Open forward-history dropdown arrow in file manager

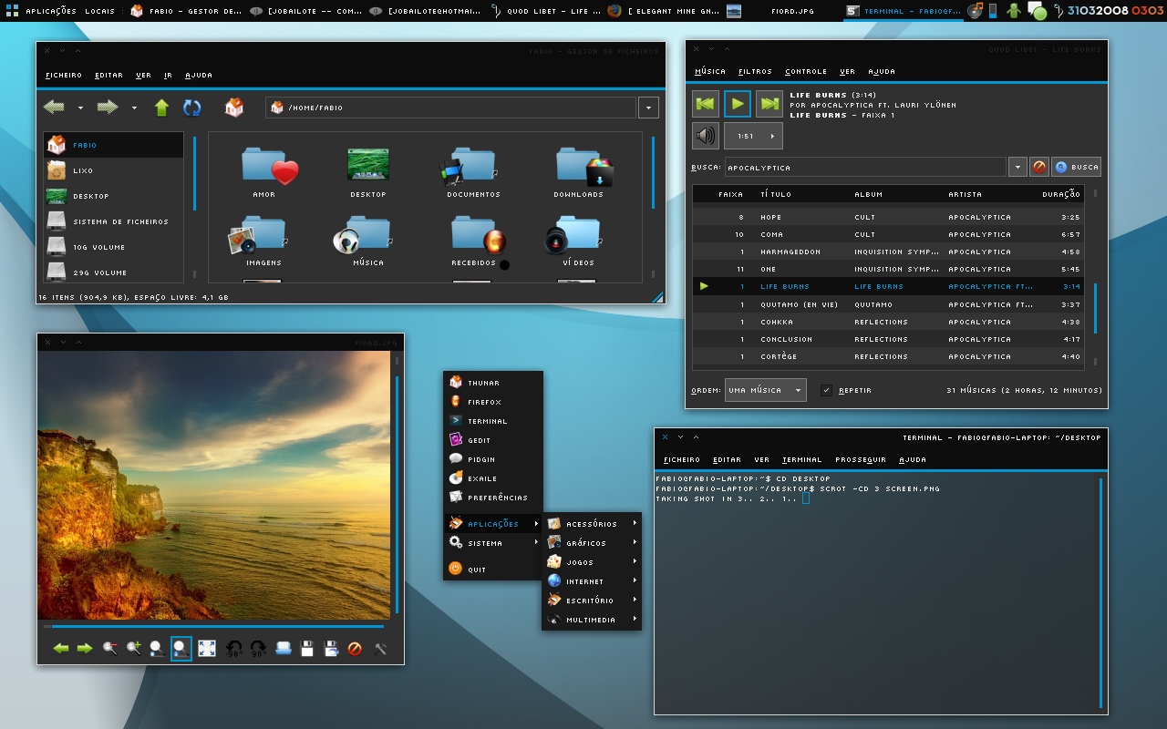134,108
